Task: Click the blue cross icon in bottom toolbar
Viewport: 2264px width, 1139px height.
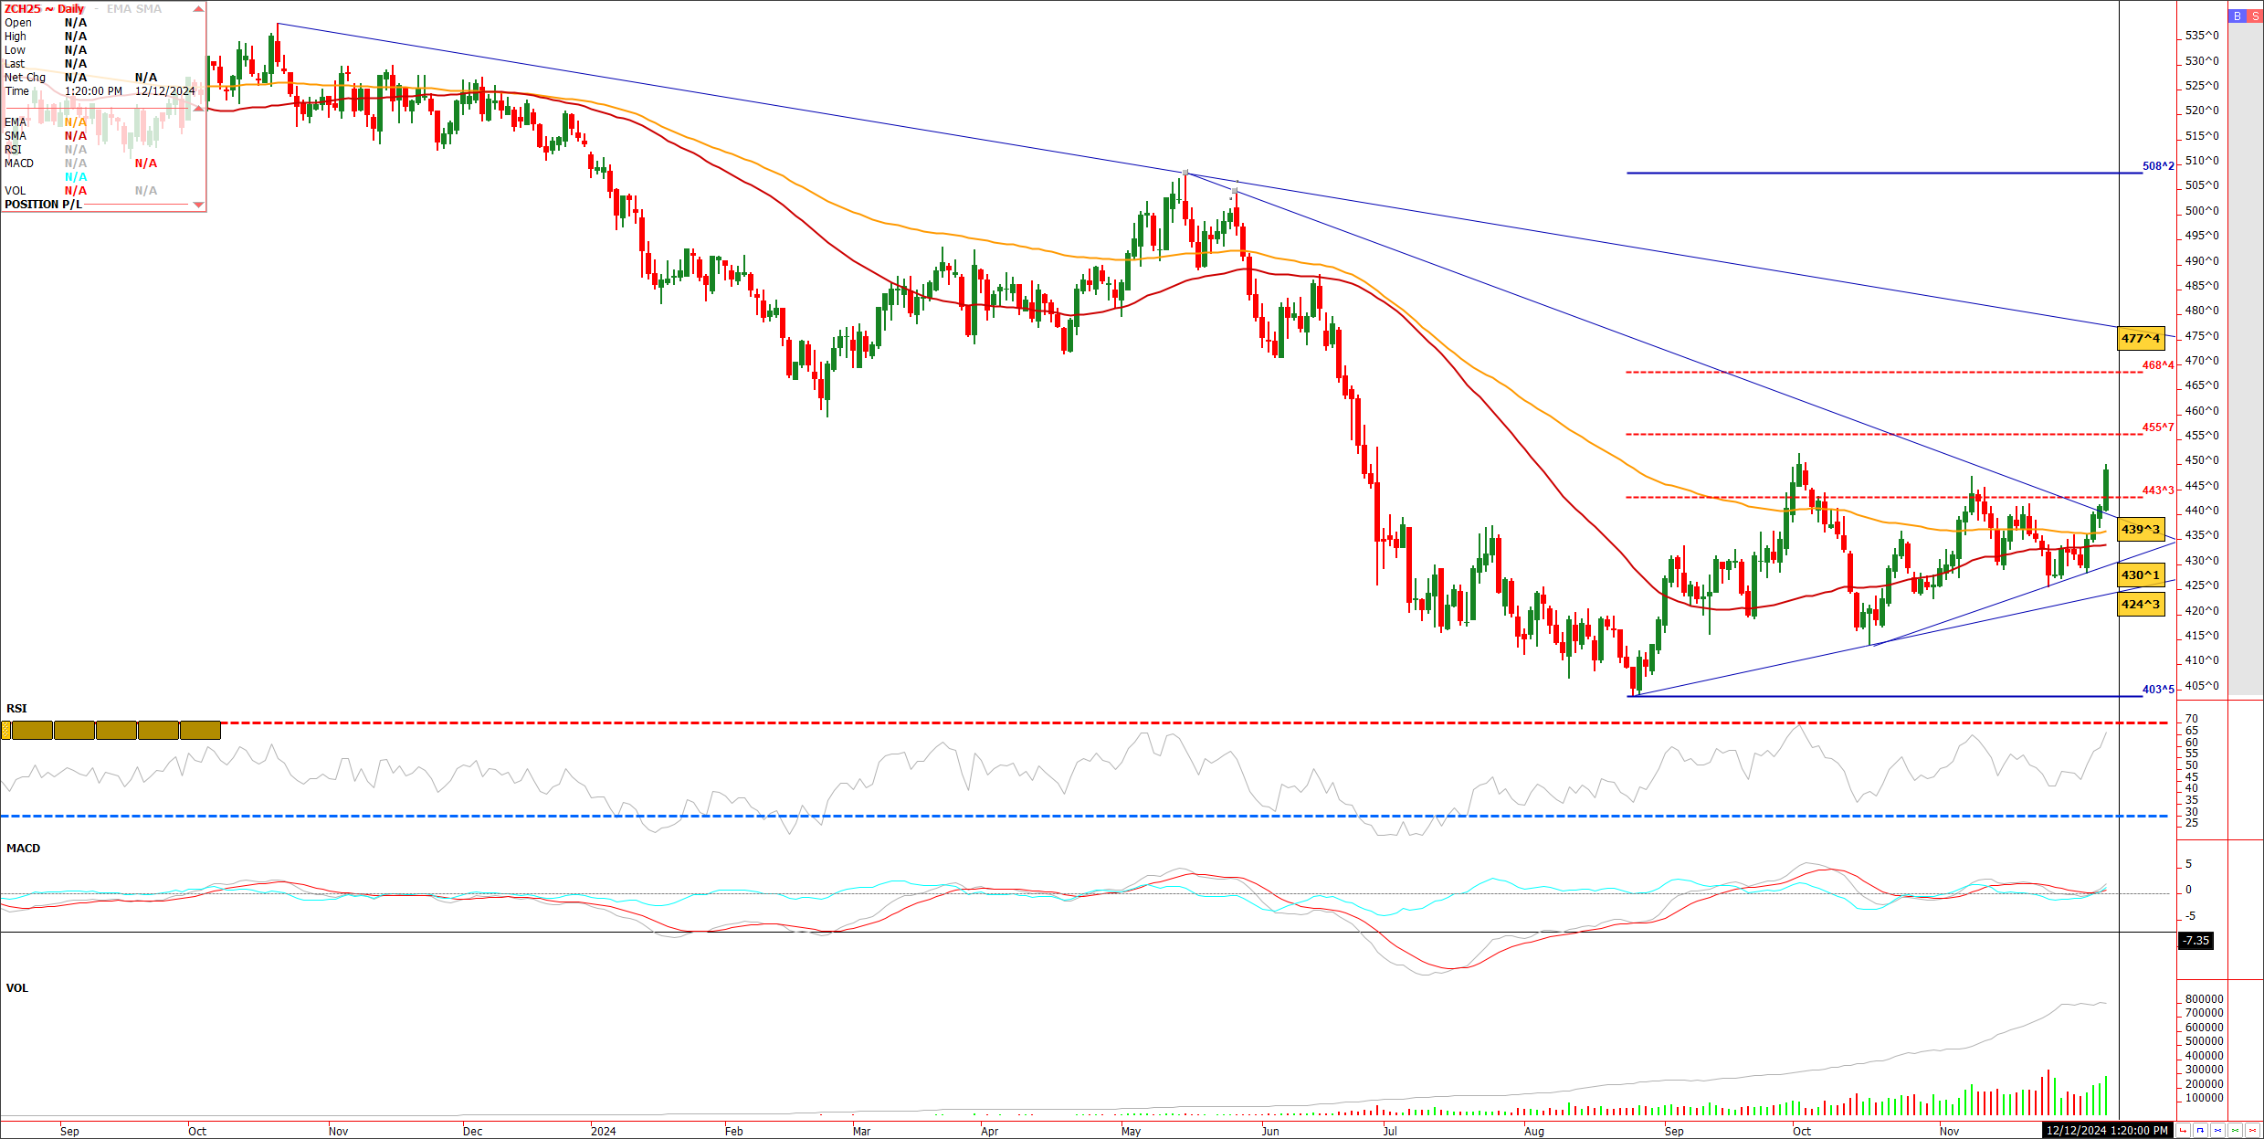Action: pos(2217,1131)
